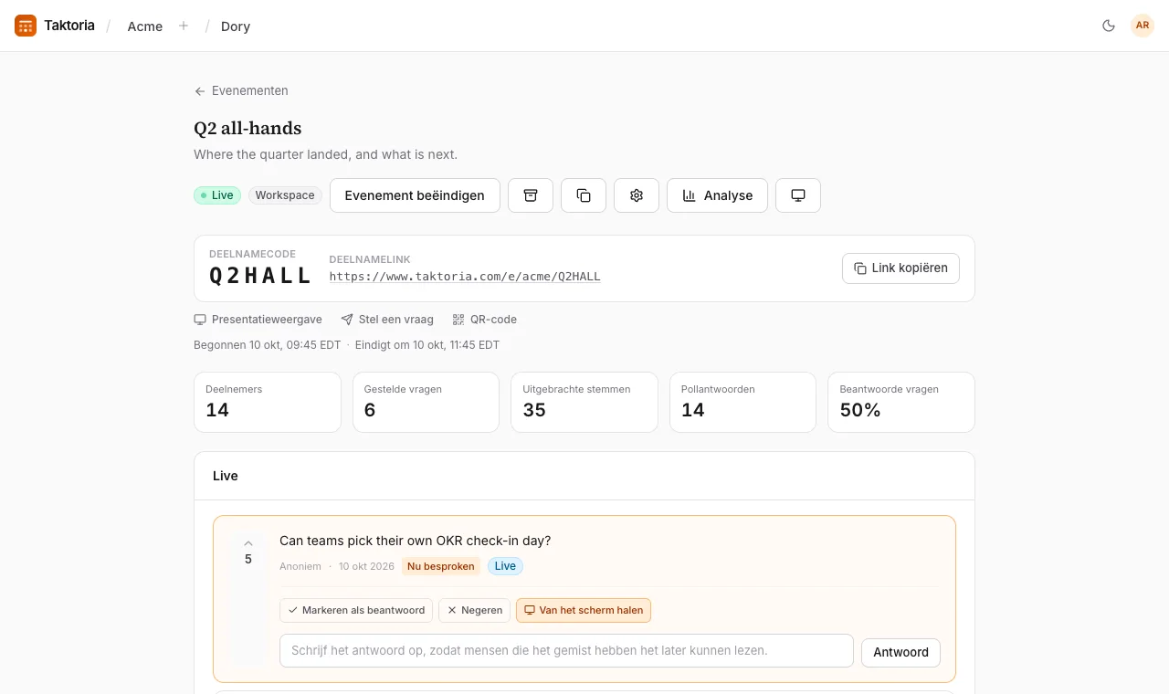Click the Taktoria logo icon
Screen dimensions: 1169x694
coord(26,26)
